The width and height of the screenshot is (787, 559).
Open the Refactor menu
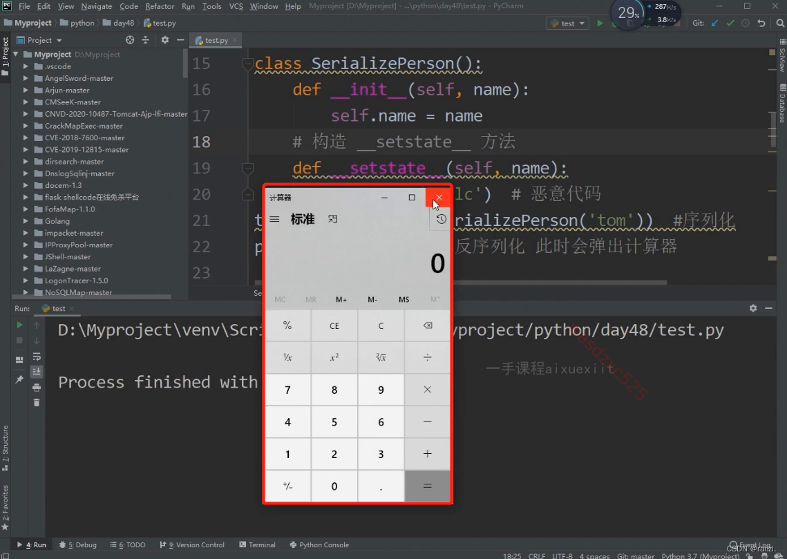point(160,6)
